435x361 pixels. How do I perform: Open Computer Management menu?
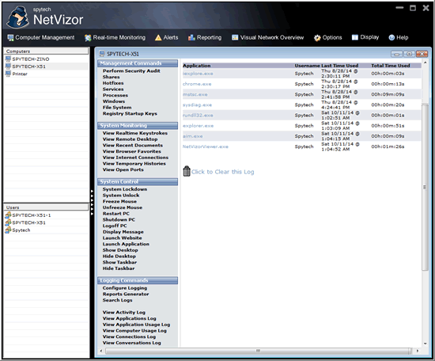coord(41,37)
